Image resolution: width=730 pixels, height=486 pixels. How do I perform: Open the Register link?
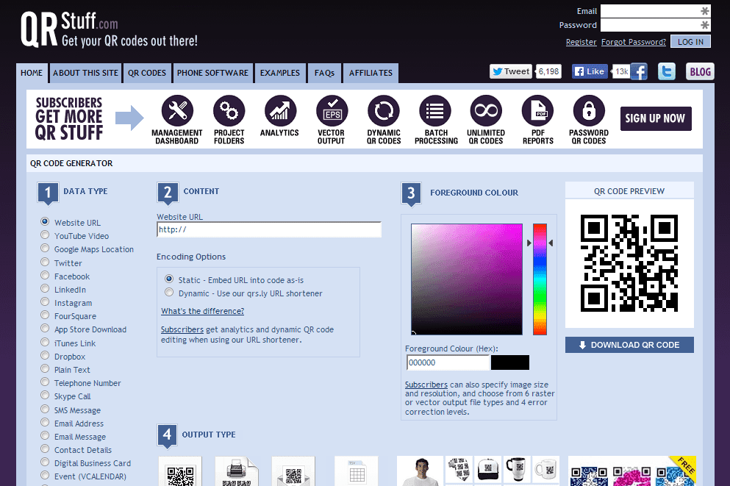tap(581, 42)
